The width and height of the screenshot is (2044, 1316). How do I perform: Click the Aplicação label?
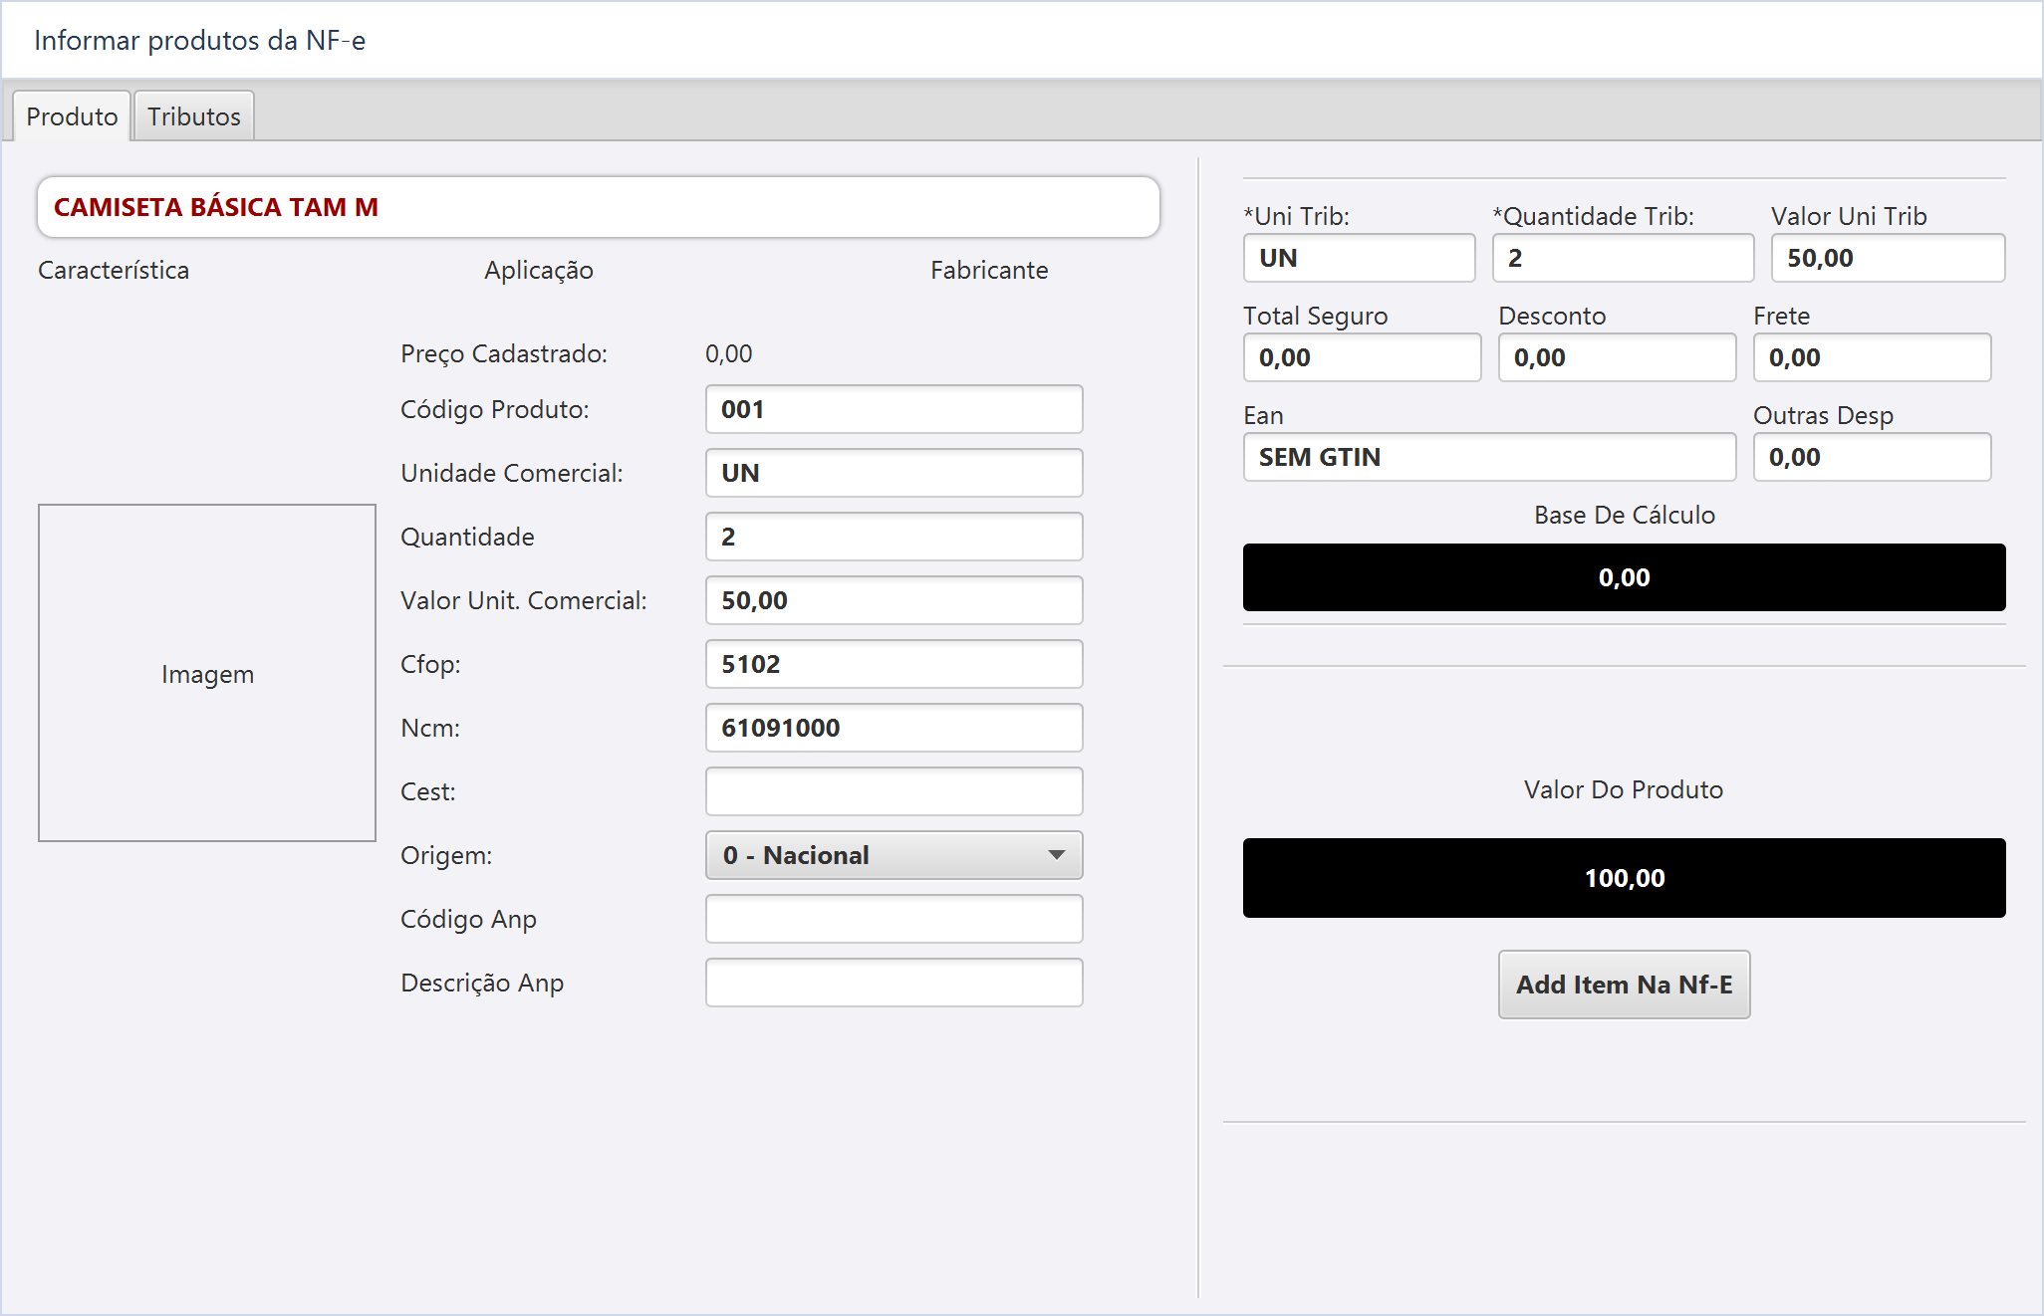point(539,270)
